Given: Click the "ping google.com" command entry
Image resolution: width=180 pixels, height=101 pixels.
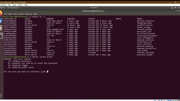Looking at the screenshot, I should point(55,29).
